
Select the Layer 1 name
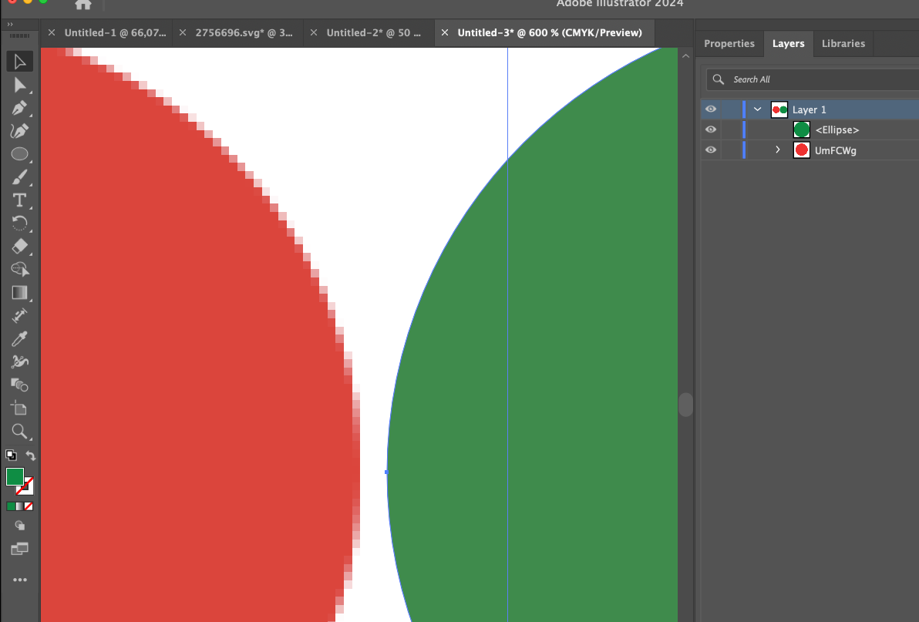pyautogui.click(x=810, y=109)
